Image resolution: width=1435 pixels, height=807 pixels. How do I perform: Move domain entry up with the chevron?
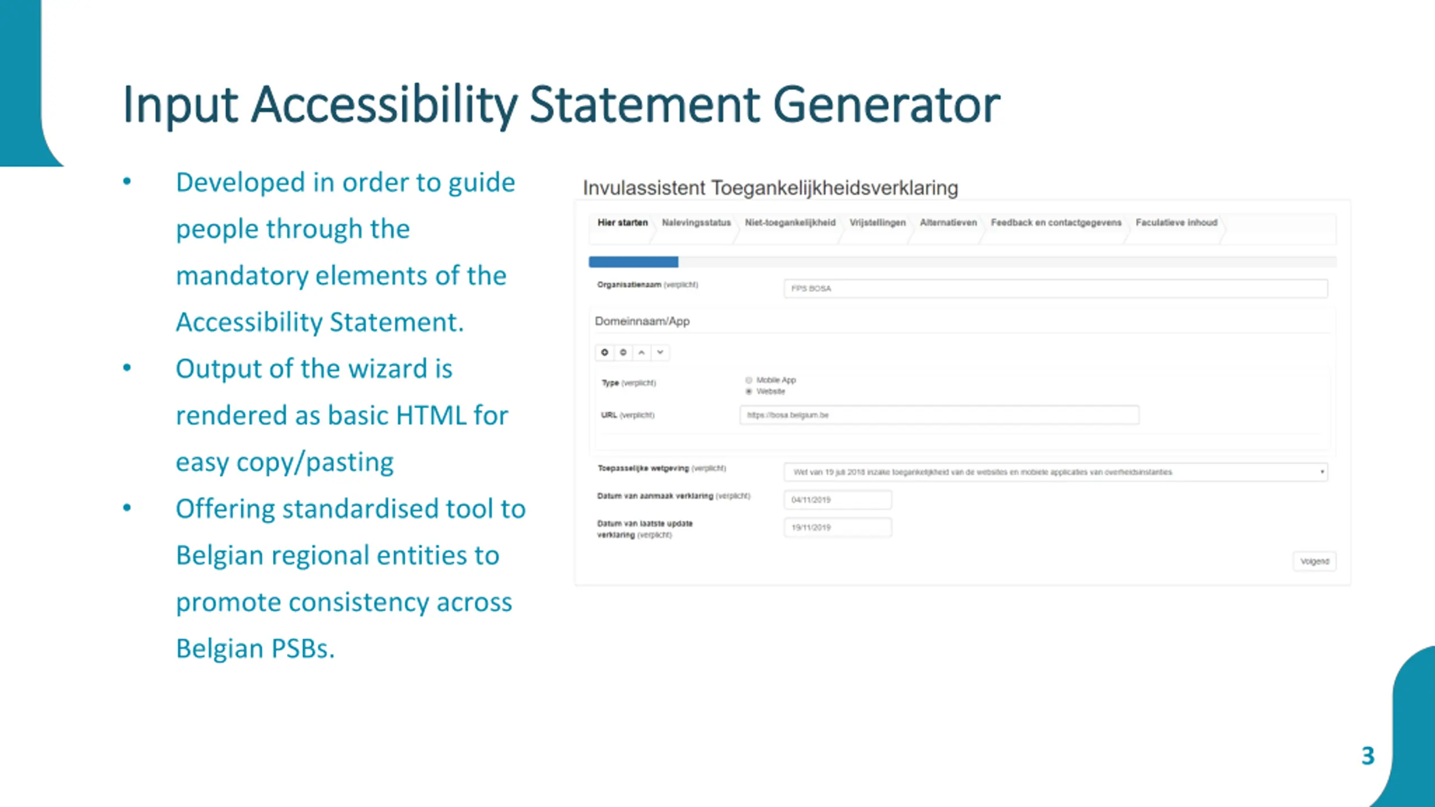641,353
